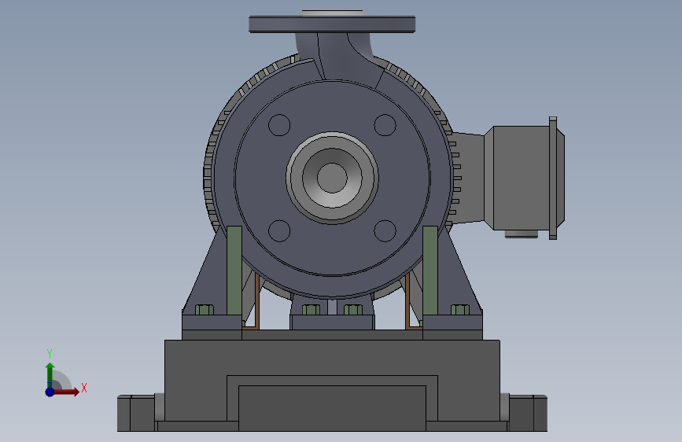Screen dimensions: 682x442
Task: Select the left green vertical support rib
Action: 234,271
